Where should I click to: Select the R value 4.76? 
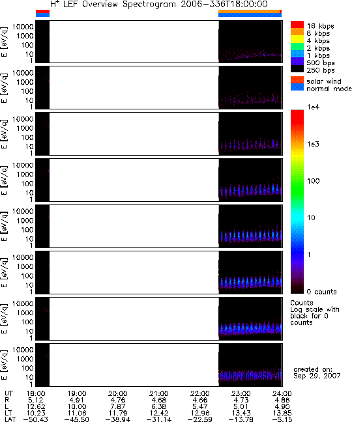point(118,401)
